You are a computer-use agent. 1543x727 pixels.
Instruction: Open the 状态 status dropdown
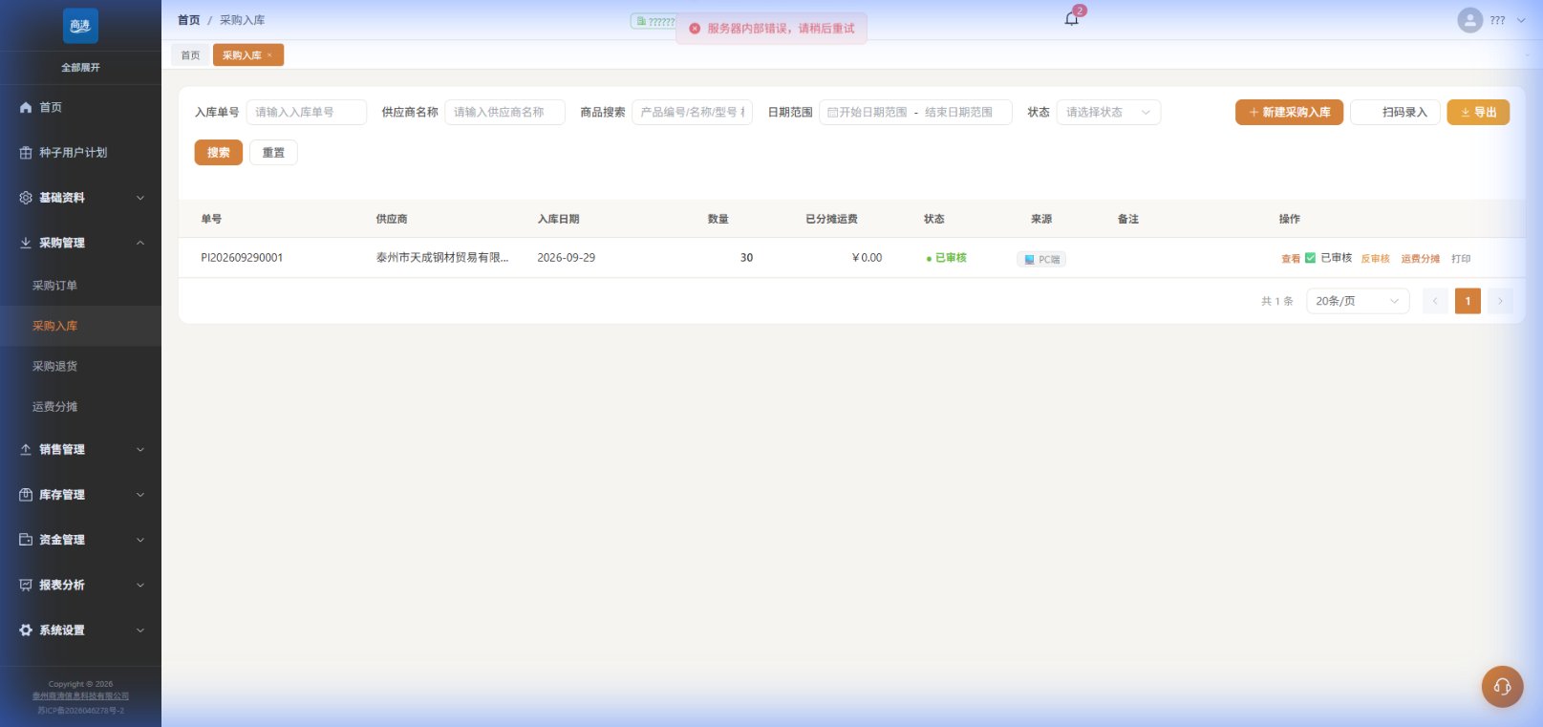click(1108, 113)
